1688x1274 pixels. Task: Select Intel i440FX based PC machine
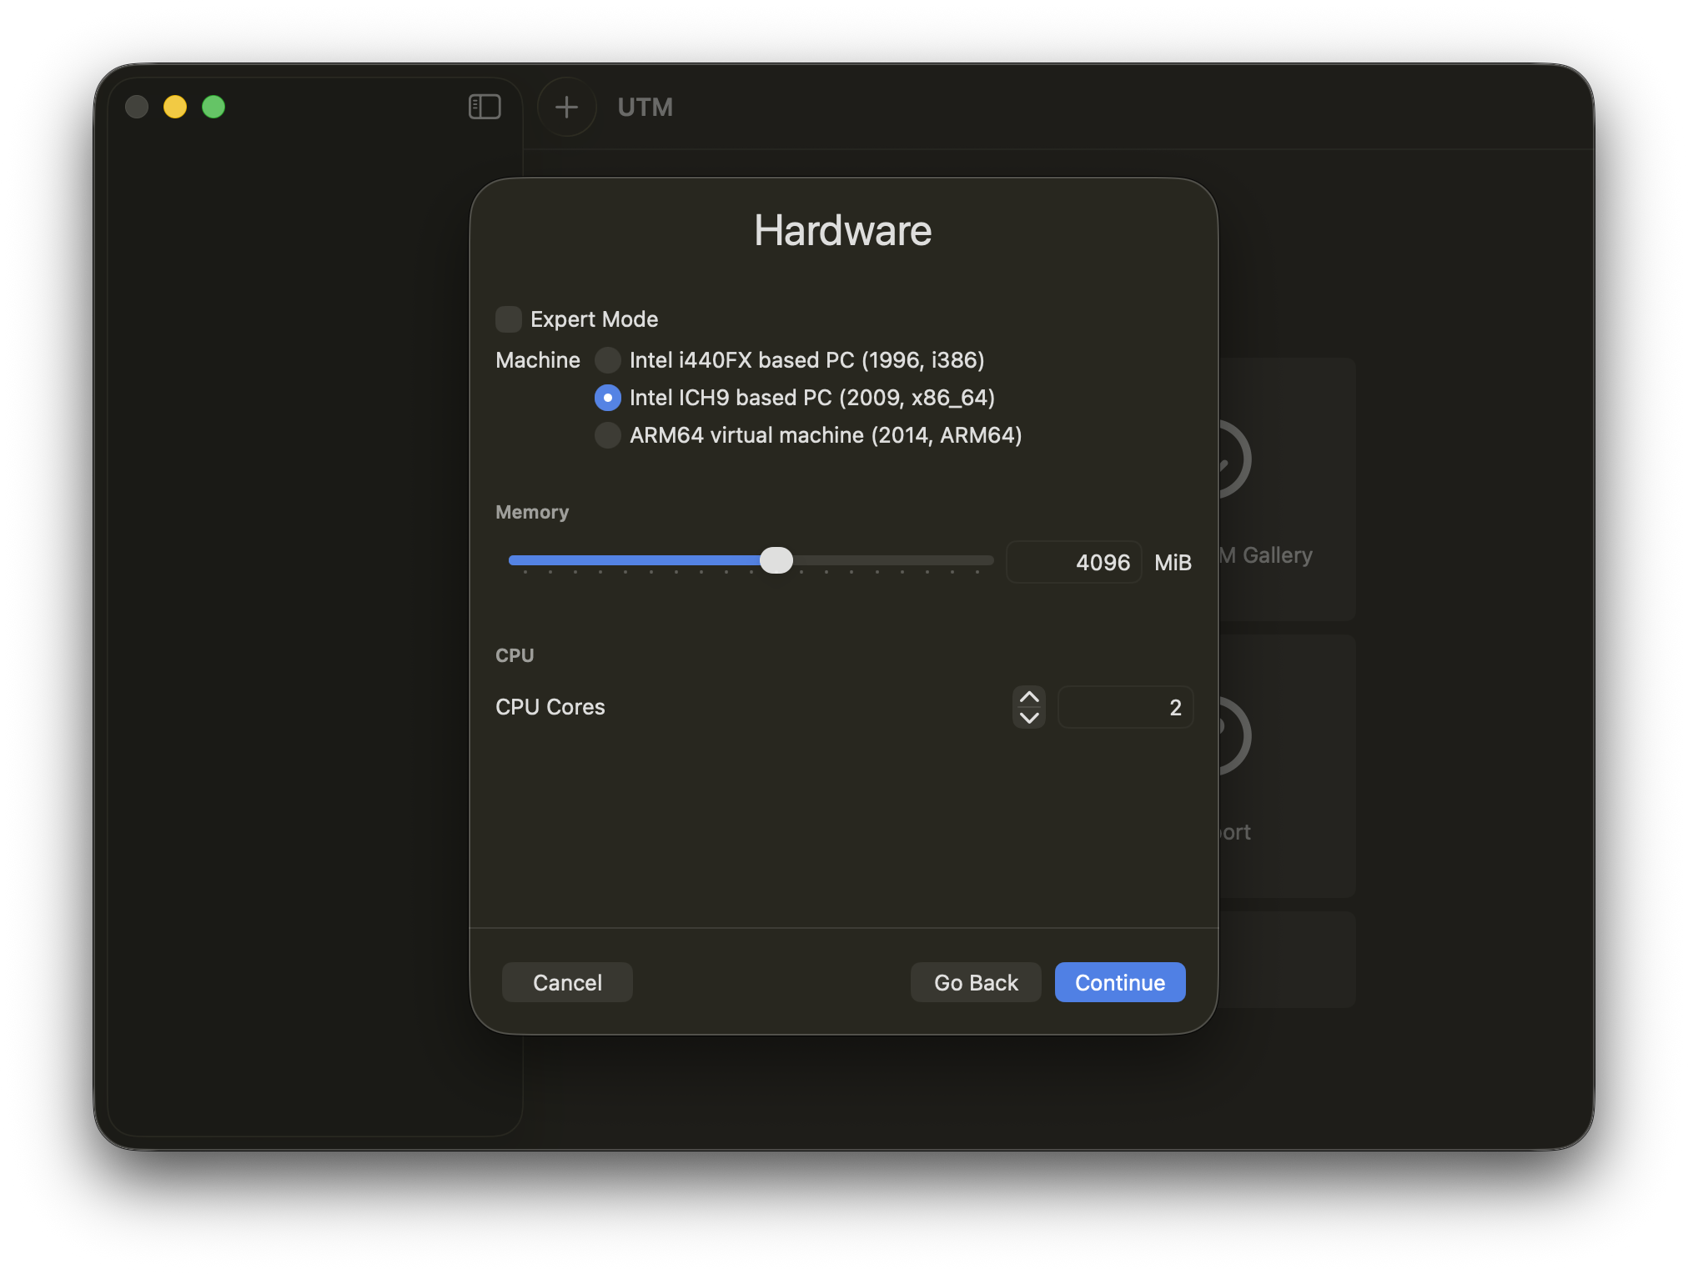[x=608, y=360]
